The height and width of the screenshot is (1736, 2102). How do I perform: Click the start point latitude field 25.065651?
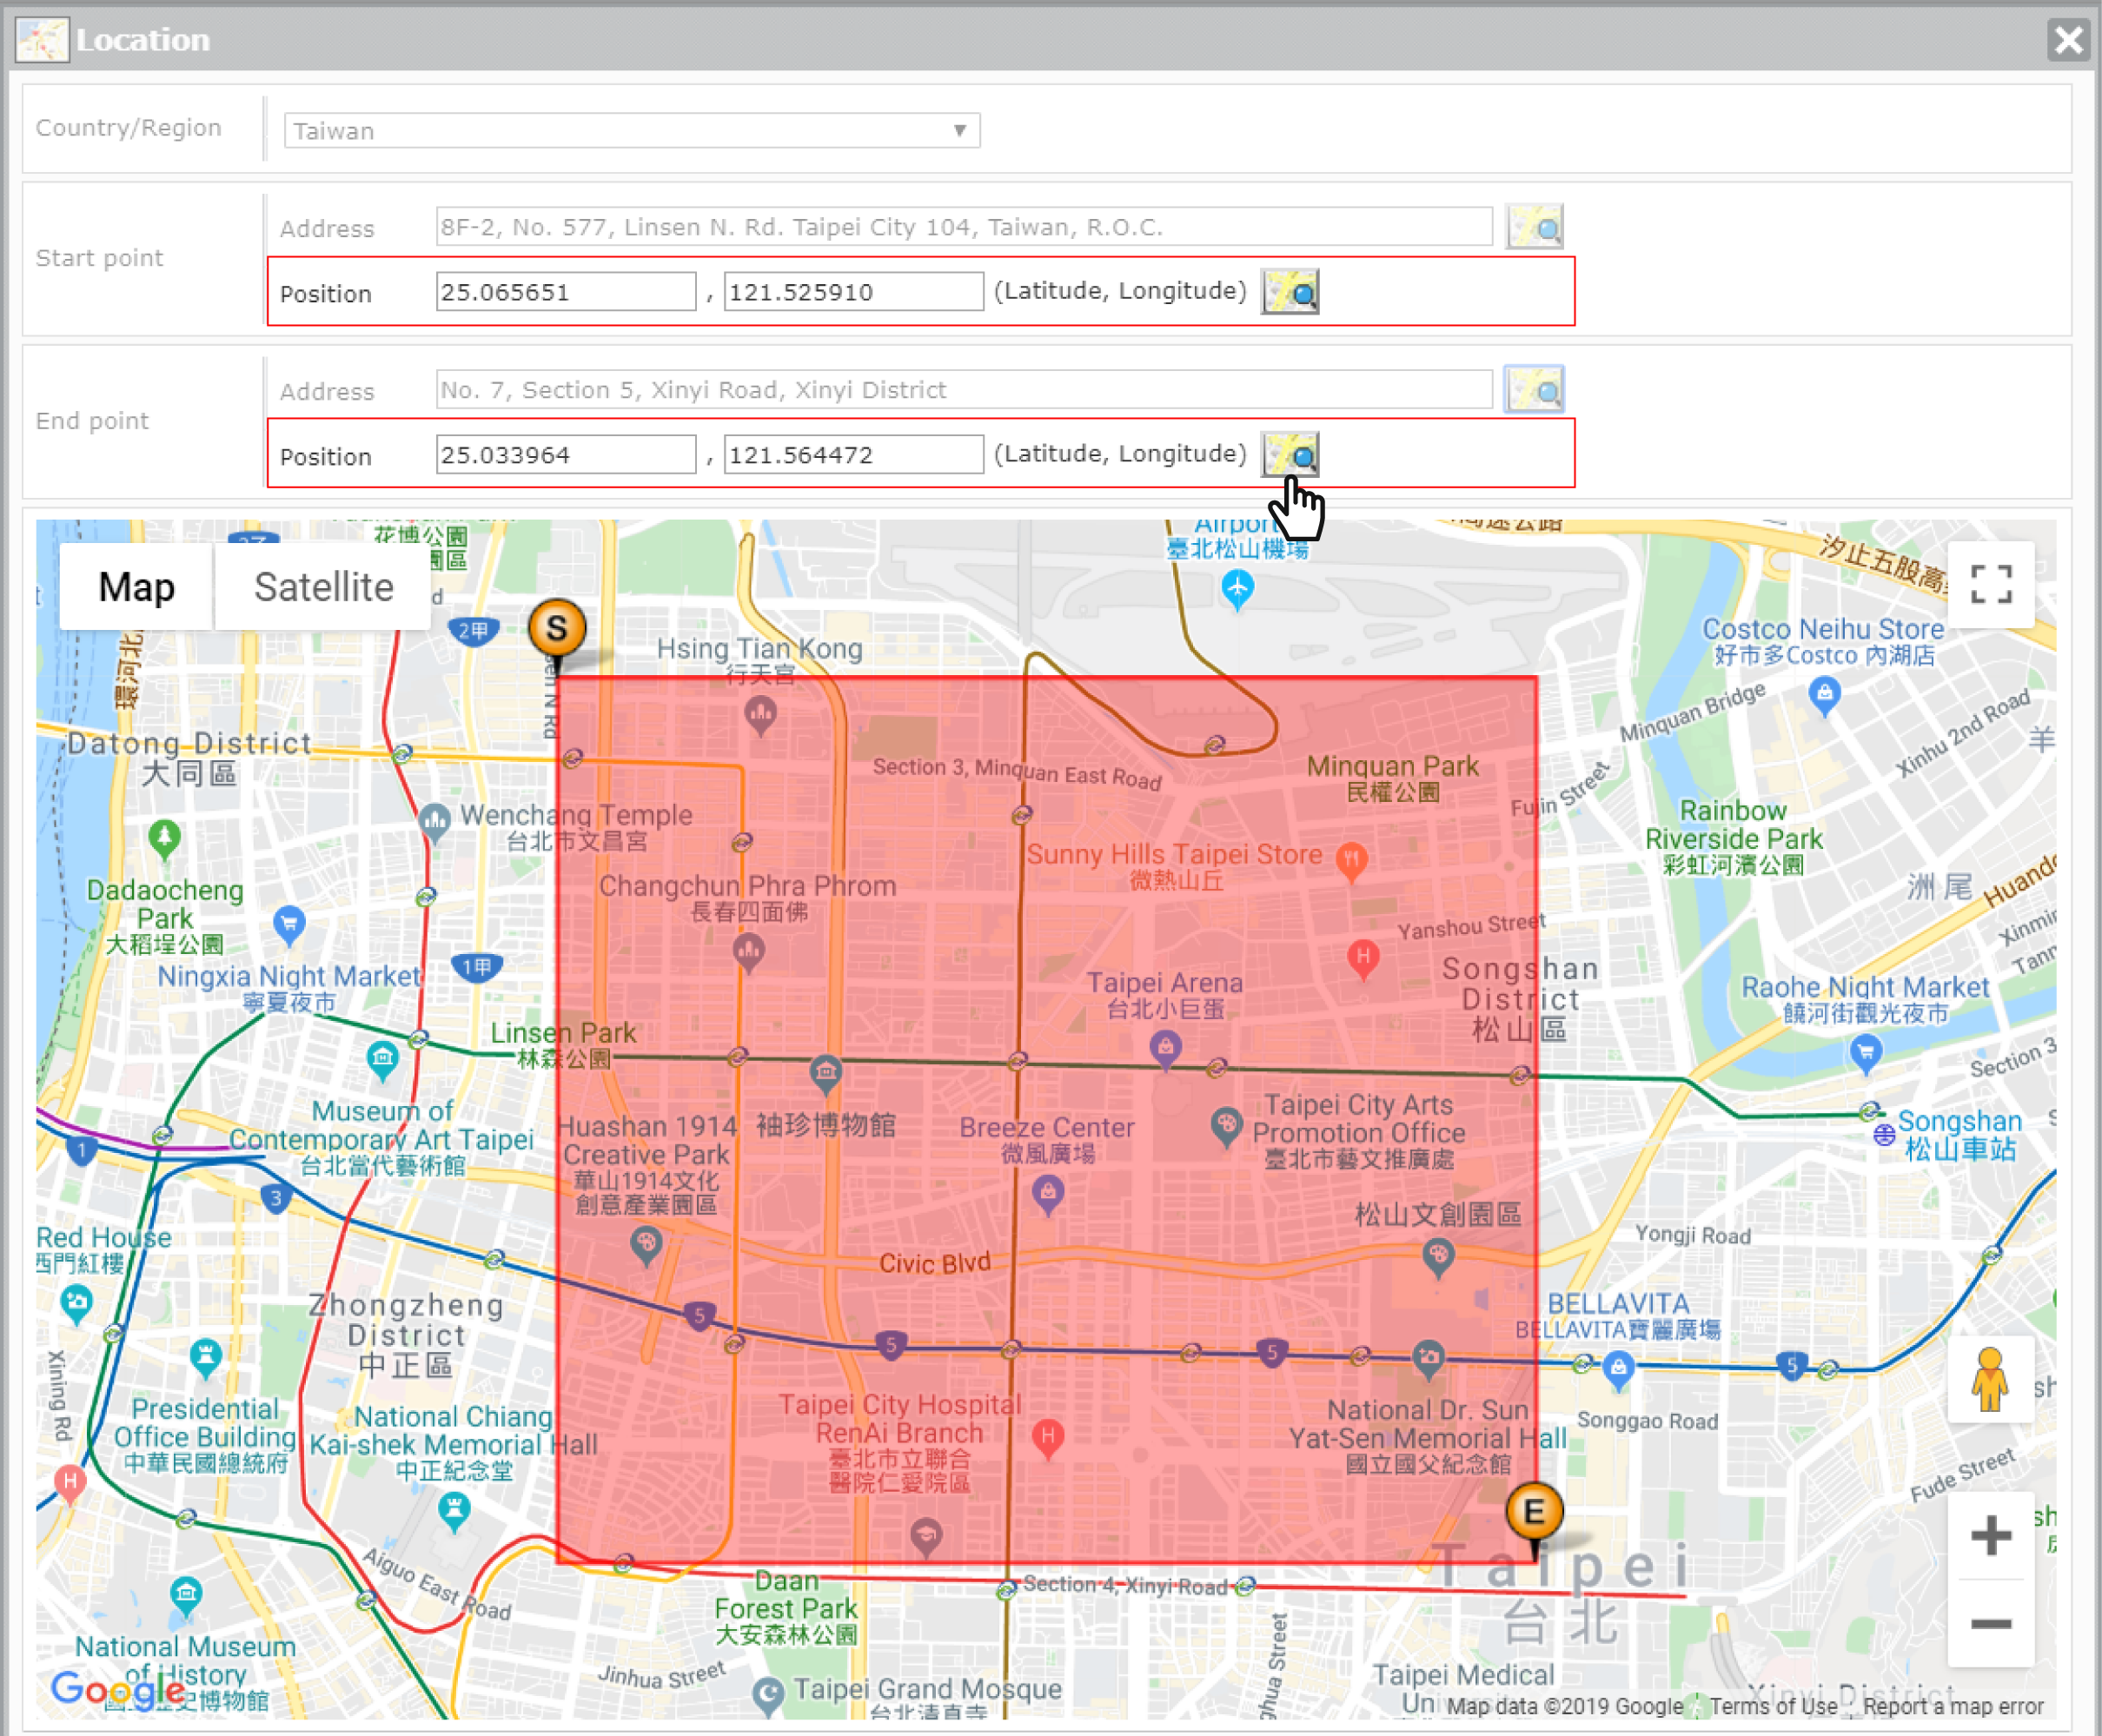[566, 291]
